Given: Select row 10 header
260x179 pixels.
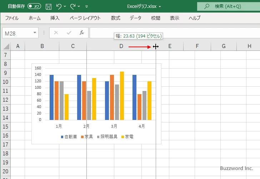Looking at the screenshot, I should pyautogui.click(x=5, y=82).
